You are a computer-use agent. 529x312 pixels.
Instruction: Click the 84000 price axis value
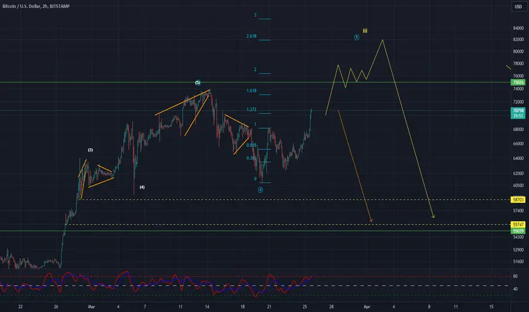518,28
